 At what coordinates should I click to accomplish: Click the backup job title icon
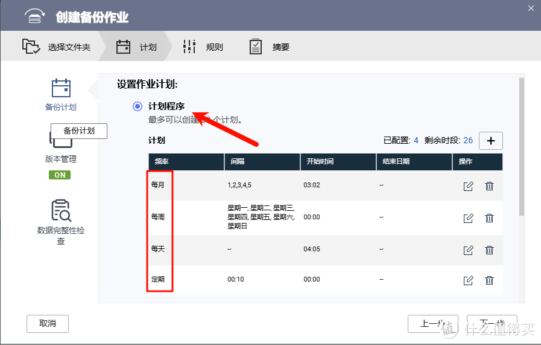coord(35,16)
